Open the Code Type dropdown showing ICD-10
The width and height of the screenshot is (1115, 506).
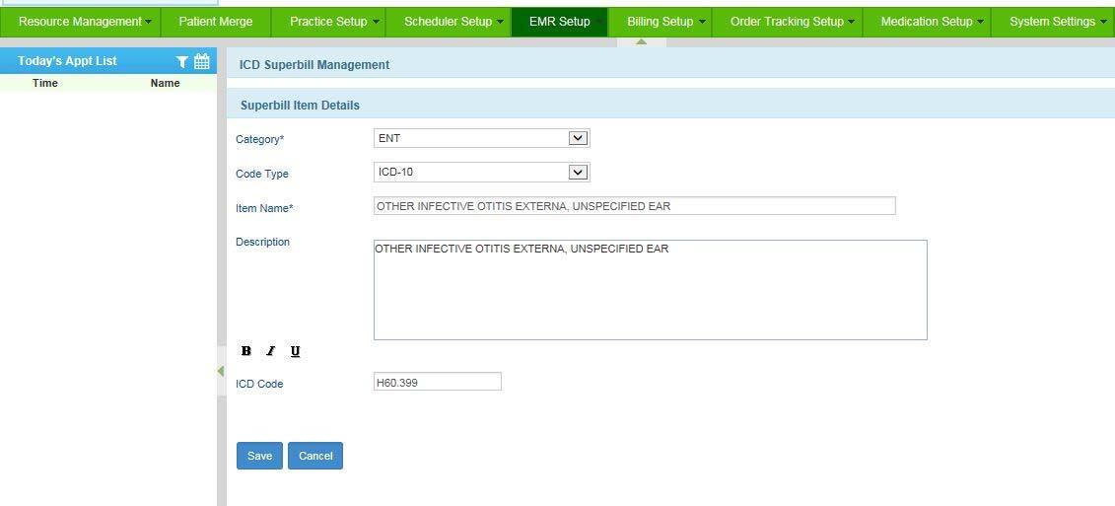pos(481,173)
